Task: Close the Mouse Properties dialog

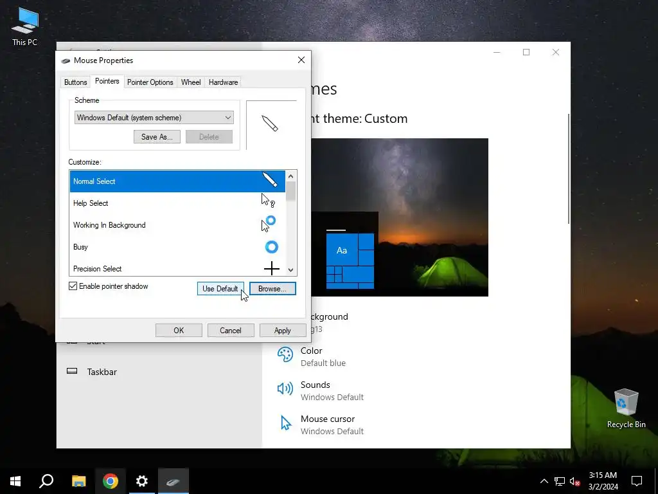Action: (x=301, y=60)
